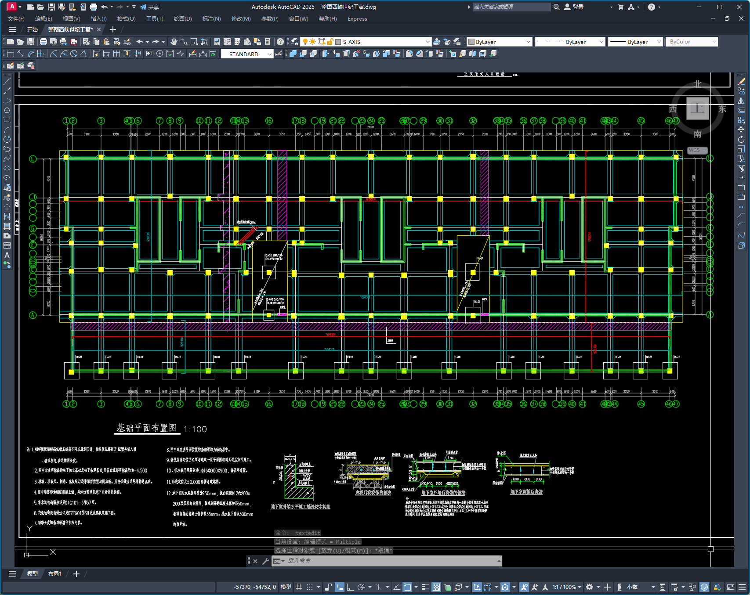Open the workspace settings gear in status bar

(590, 587)
